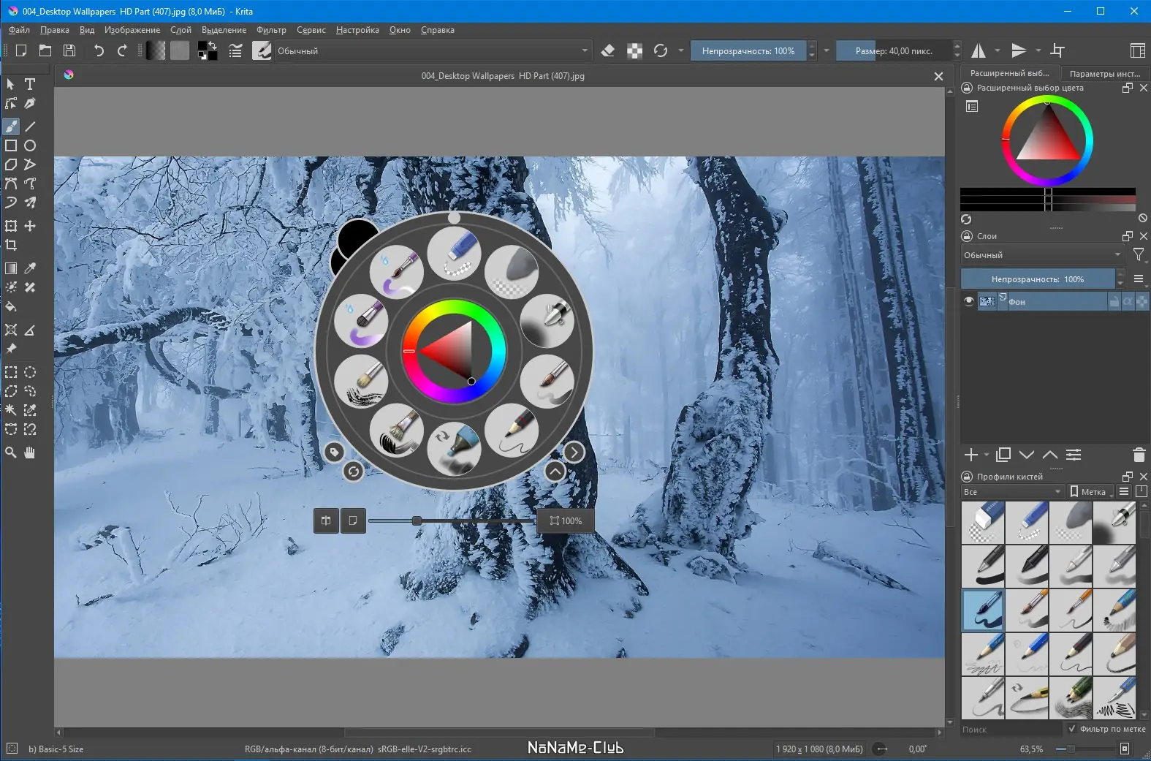
Task: Click the Размер 40,00 пикс. brush size slider
Action: (x=894, y=50)
